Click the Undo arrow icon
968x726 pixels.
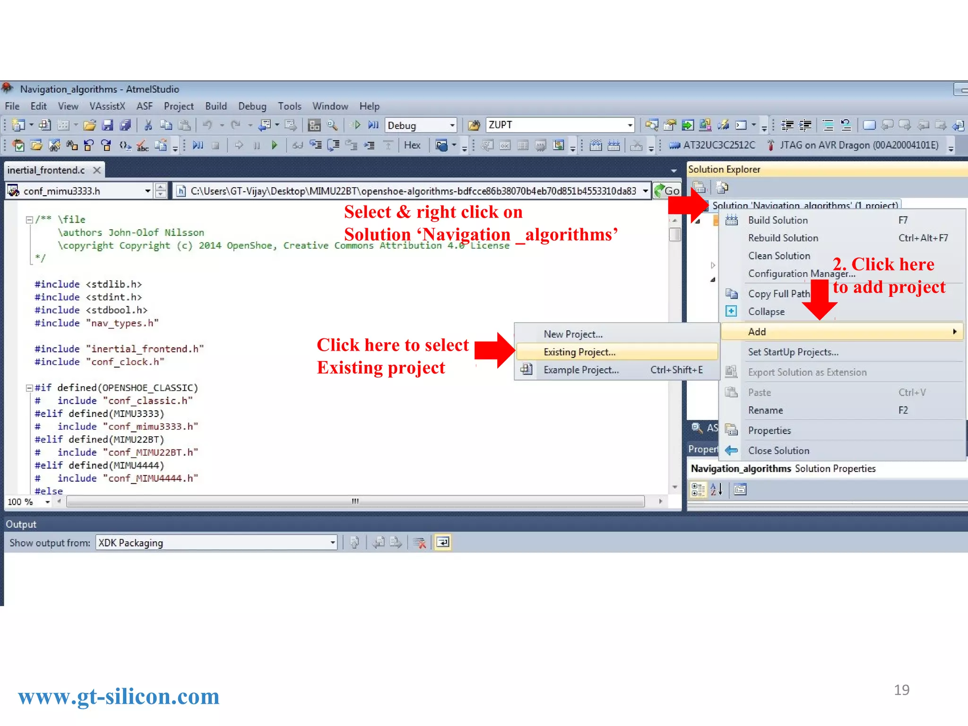click(207, 125)
